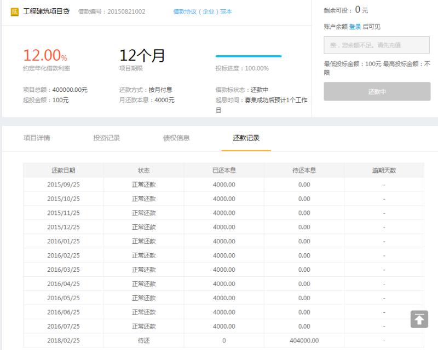Click the 项目总额 400000.00元 value
This screenshot has width=438, height=350.
click(70, 90)
